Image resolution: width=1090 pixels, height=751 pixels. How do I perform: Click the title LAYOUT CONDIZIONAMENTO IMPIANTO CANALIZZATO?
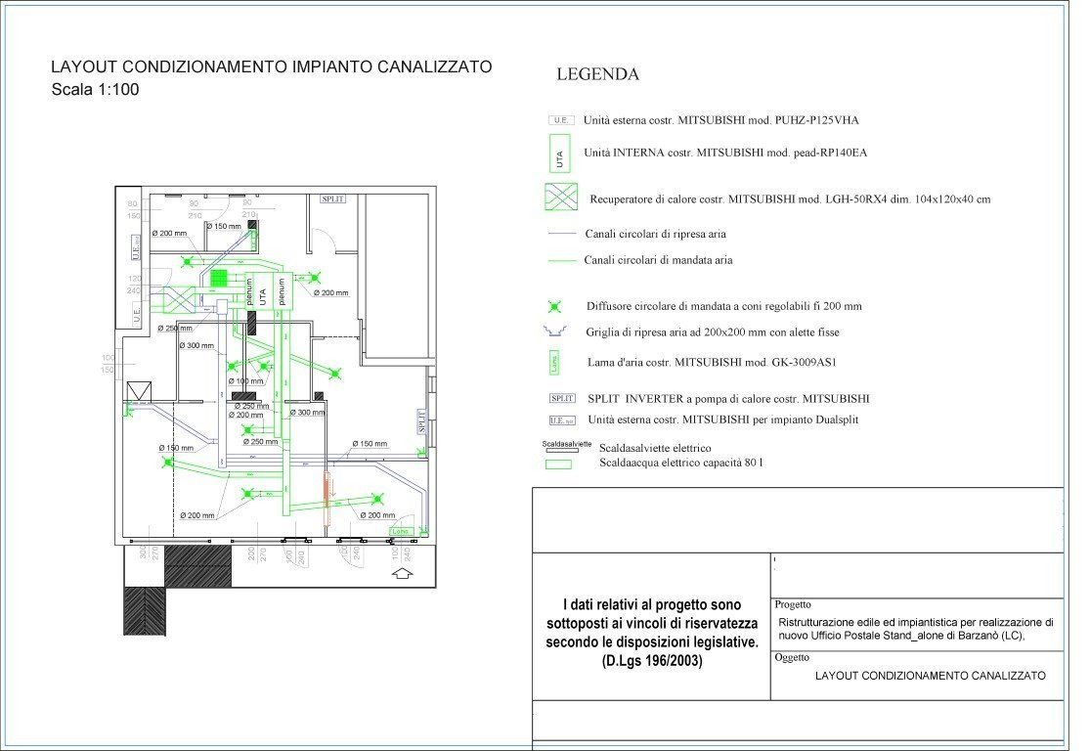pos(272,67)
